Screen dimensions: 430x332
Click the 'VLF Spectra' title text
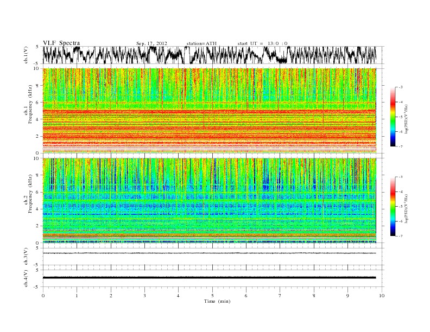tap(61, 43)
